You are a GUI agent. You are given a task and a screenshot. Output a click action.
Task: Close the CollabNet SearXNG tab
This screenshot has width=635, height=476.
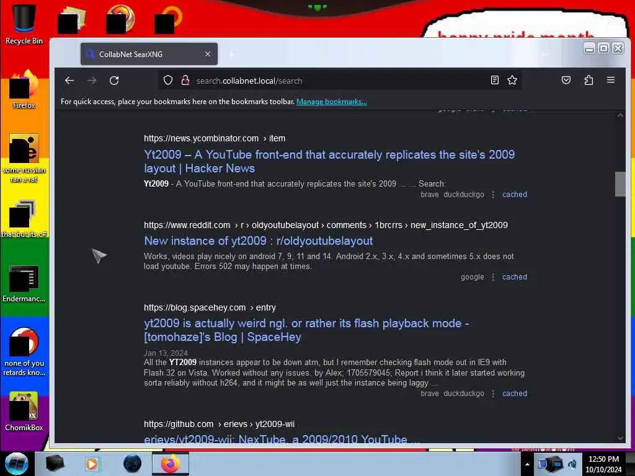point(208,54)
